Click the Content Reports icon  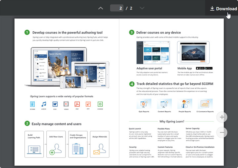coord(165,104)
